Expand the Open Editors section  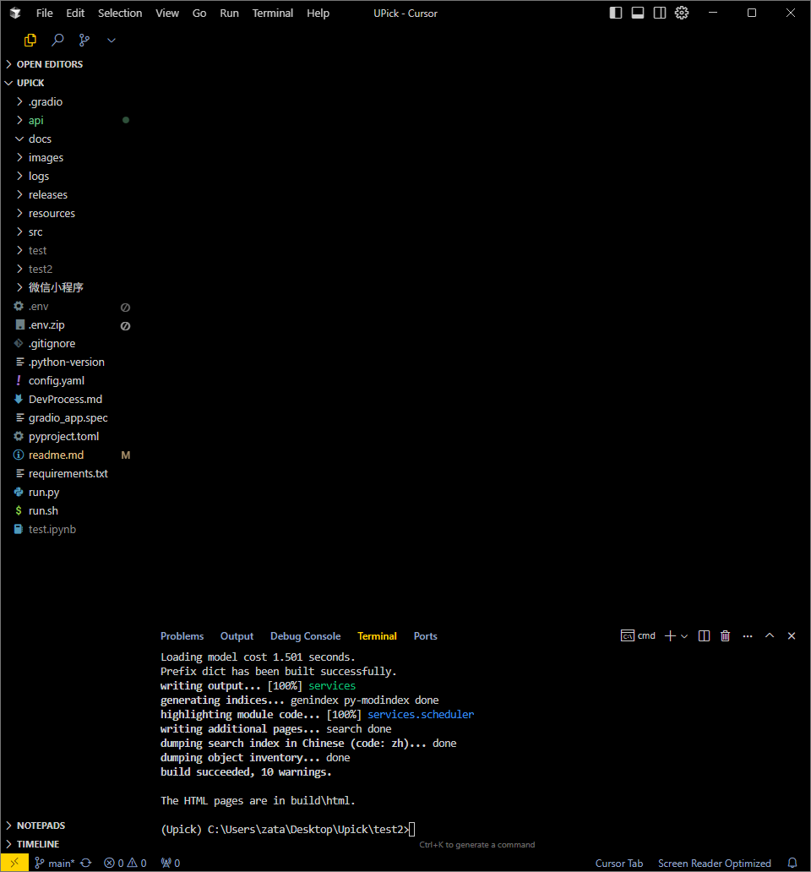click(68, 64)
